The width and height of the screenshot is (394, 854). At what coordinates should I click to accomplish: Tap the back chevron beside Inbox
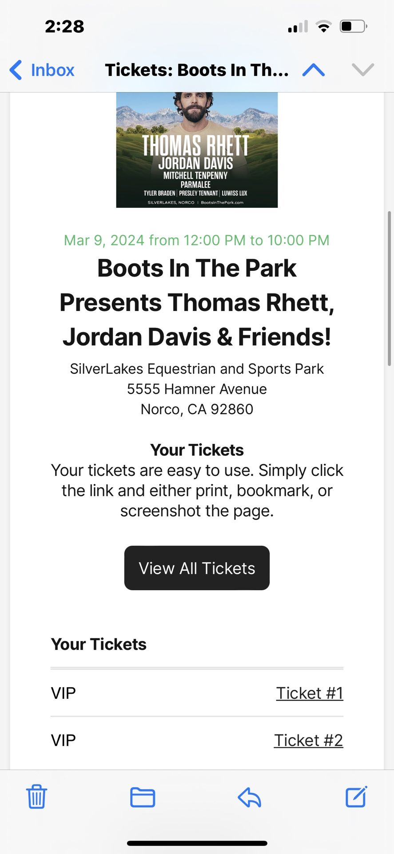[16, 70]
